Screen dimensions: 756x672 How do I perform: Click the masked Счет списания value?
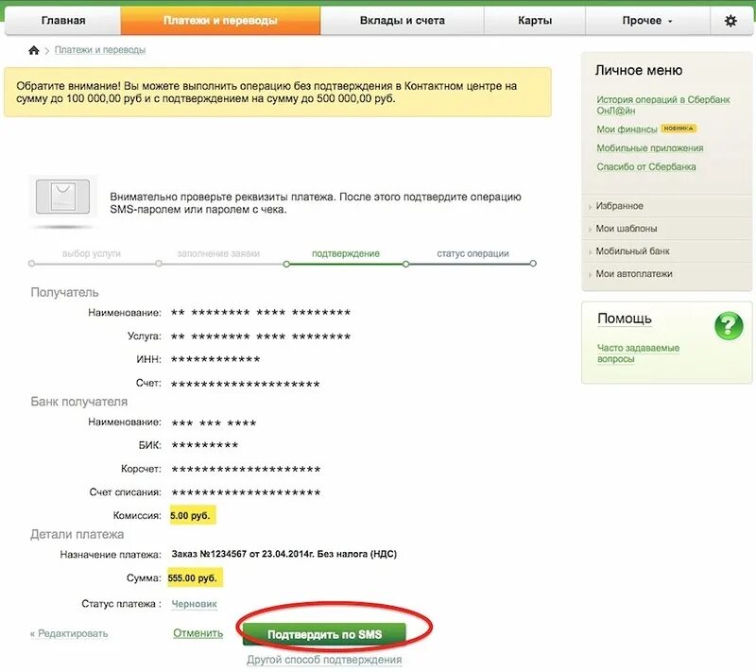pyautogui.click(x=246, y=492)
